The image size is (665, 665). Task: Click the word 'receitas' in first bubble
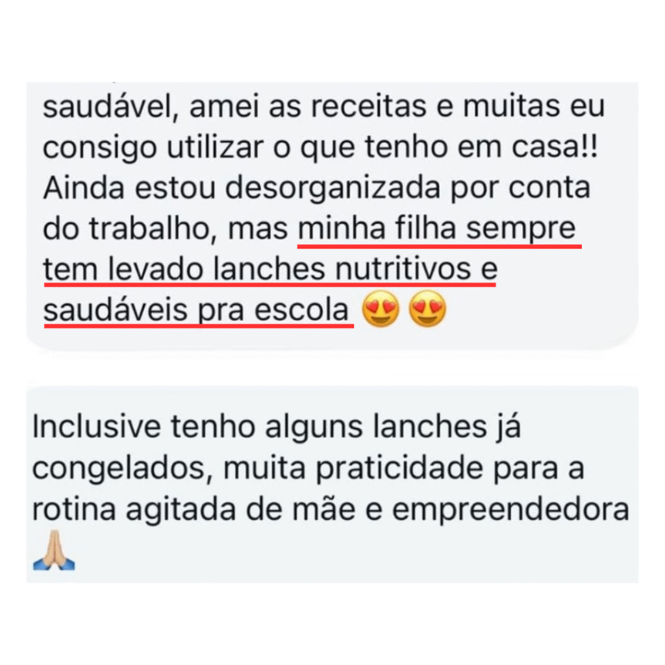369,106
